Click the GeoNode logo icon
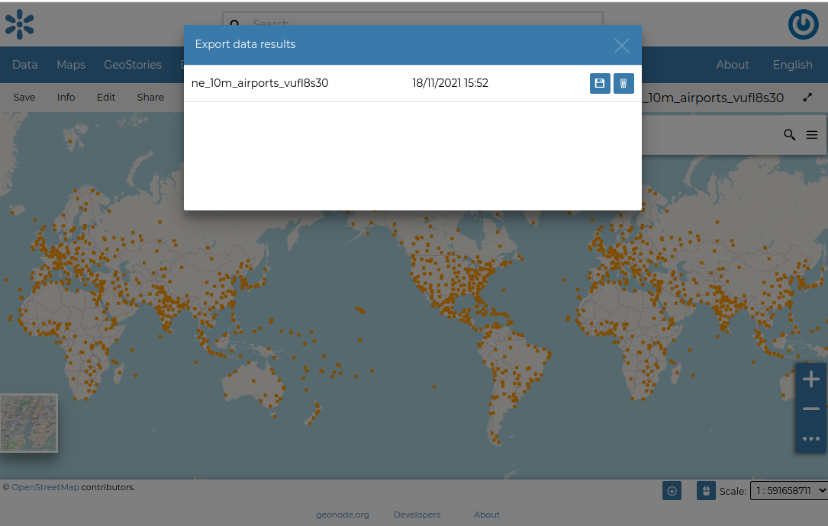 point(19,24)
